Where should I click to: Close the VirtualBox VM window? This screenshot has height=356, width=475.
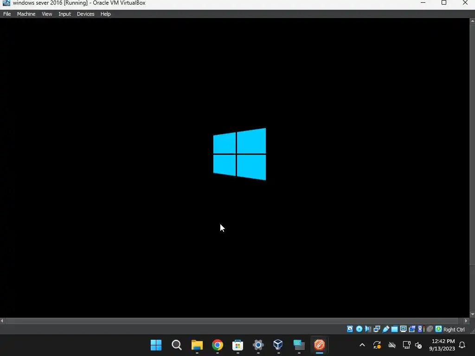point(465,3)
